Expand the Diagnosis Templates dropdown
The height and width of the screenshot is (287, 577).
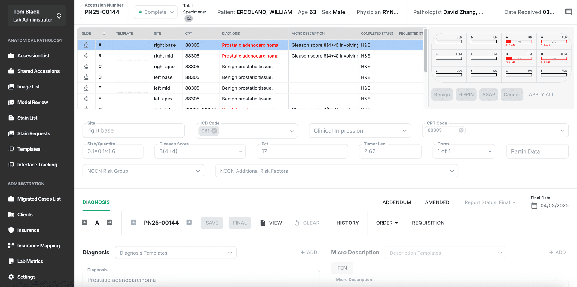point(176,253)
